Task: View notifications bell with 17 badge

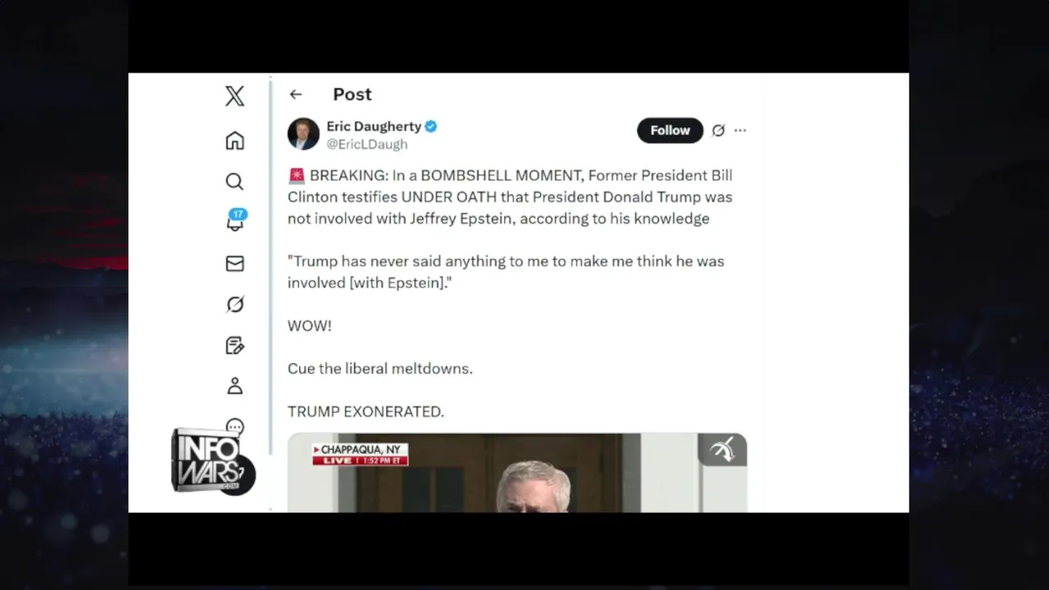Action: pos(235,220)
